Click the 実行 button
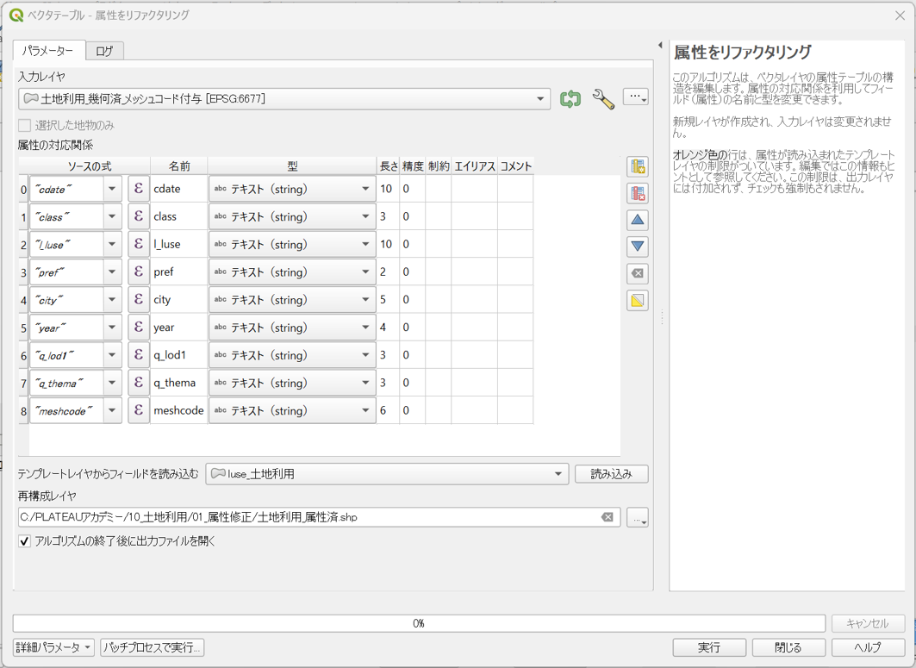 708,647
